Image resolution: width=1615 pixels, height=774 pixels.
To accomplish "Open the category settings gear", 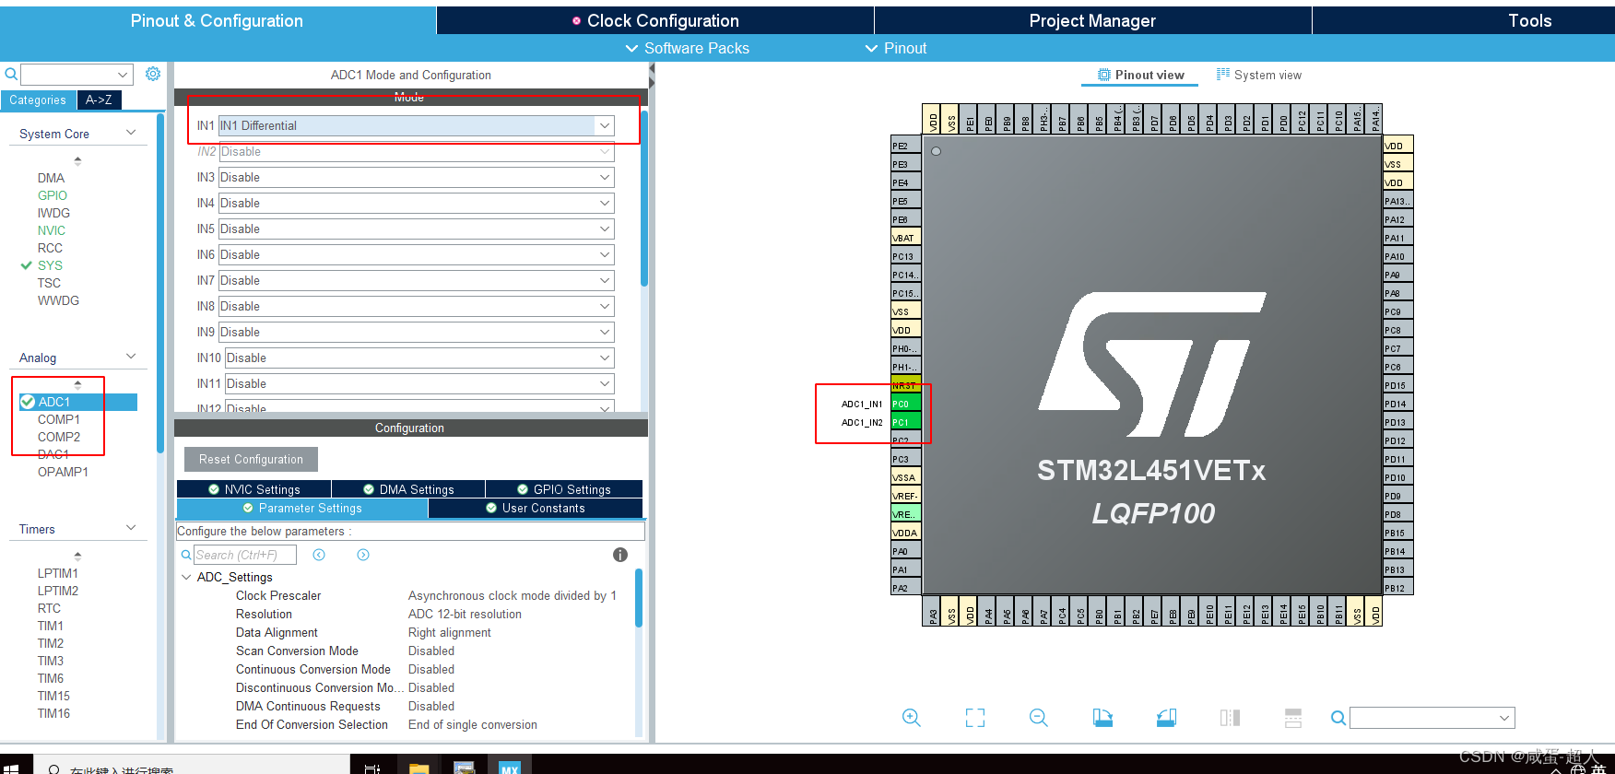I will click(153, 74).
